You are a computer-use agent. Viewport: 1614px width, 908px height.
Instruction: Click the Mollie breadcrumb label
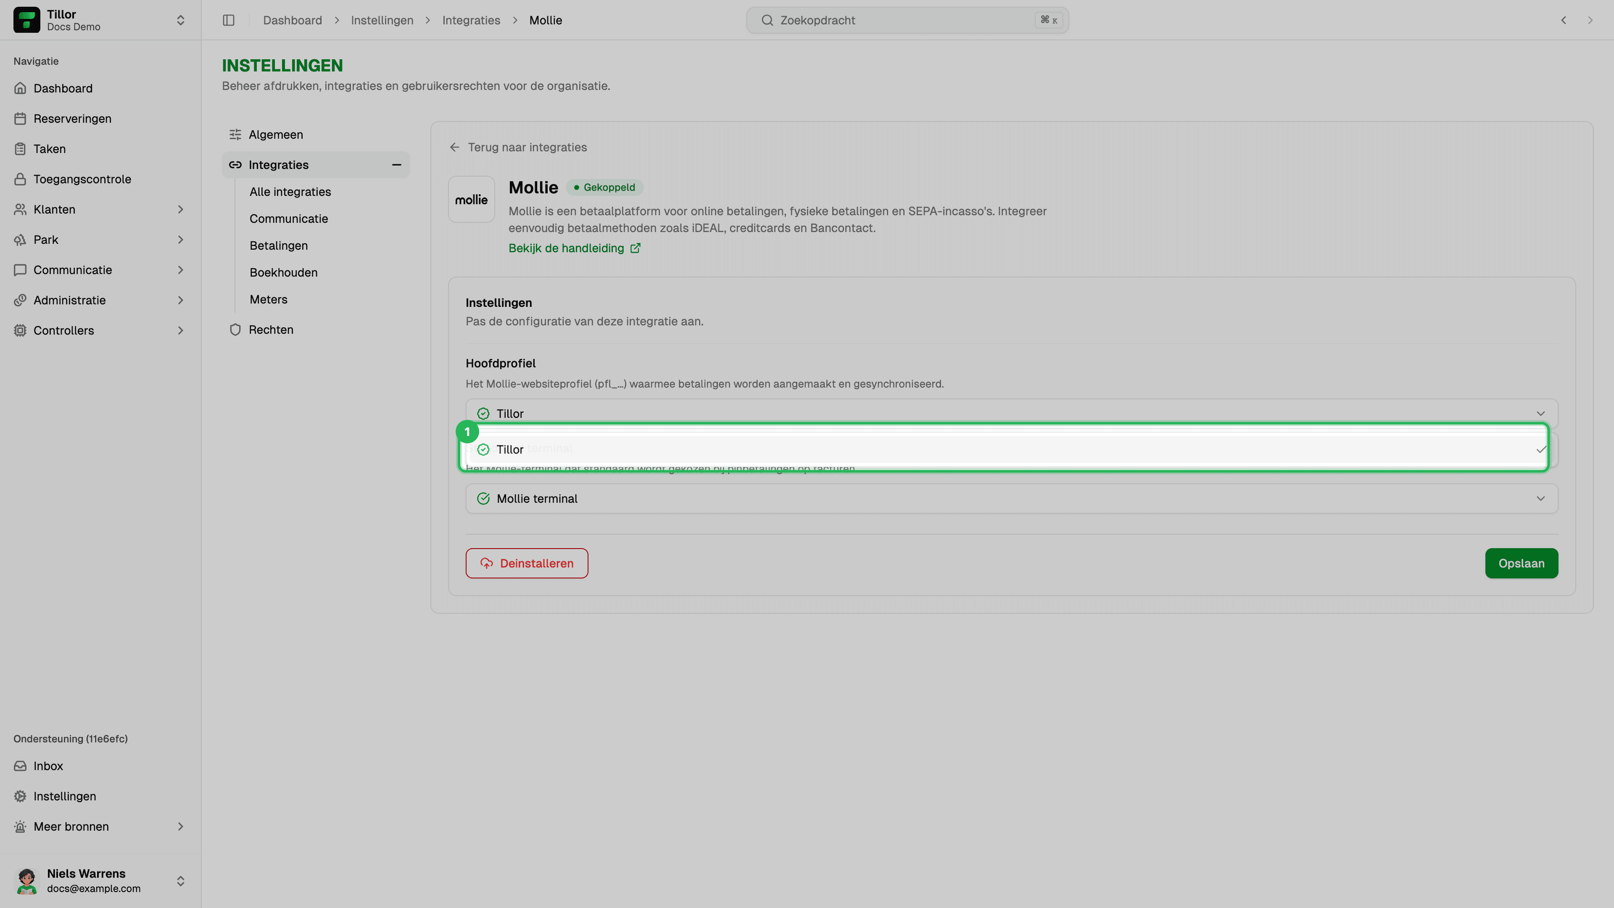[546, 20]
